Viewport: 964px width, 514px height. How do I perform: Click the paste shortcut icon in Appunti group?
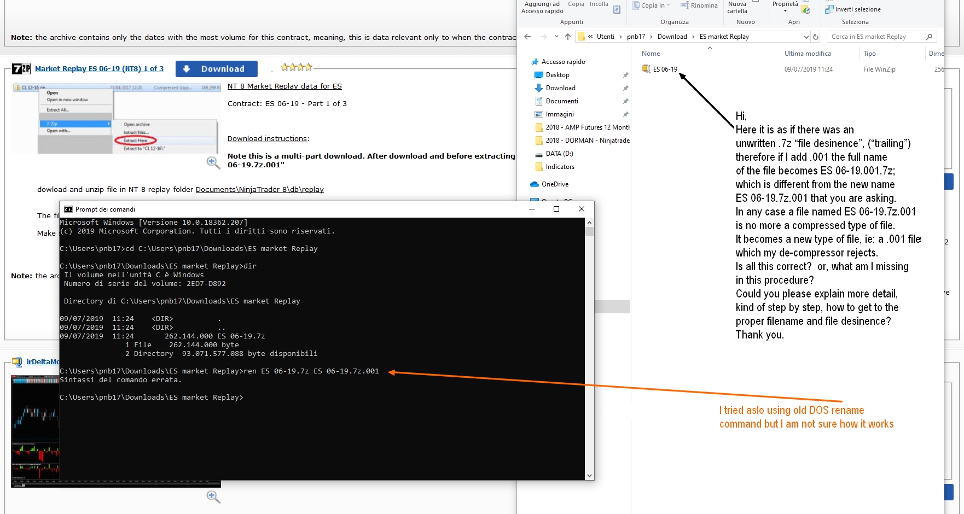coord(617,9)
